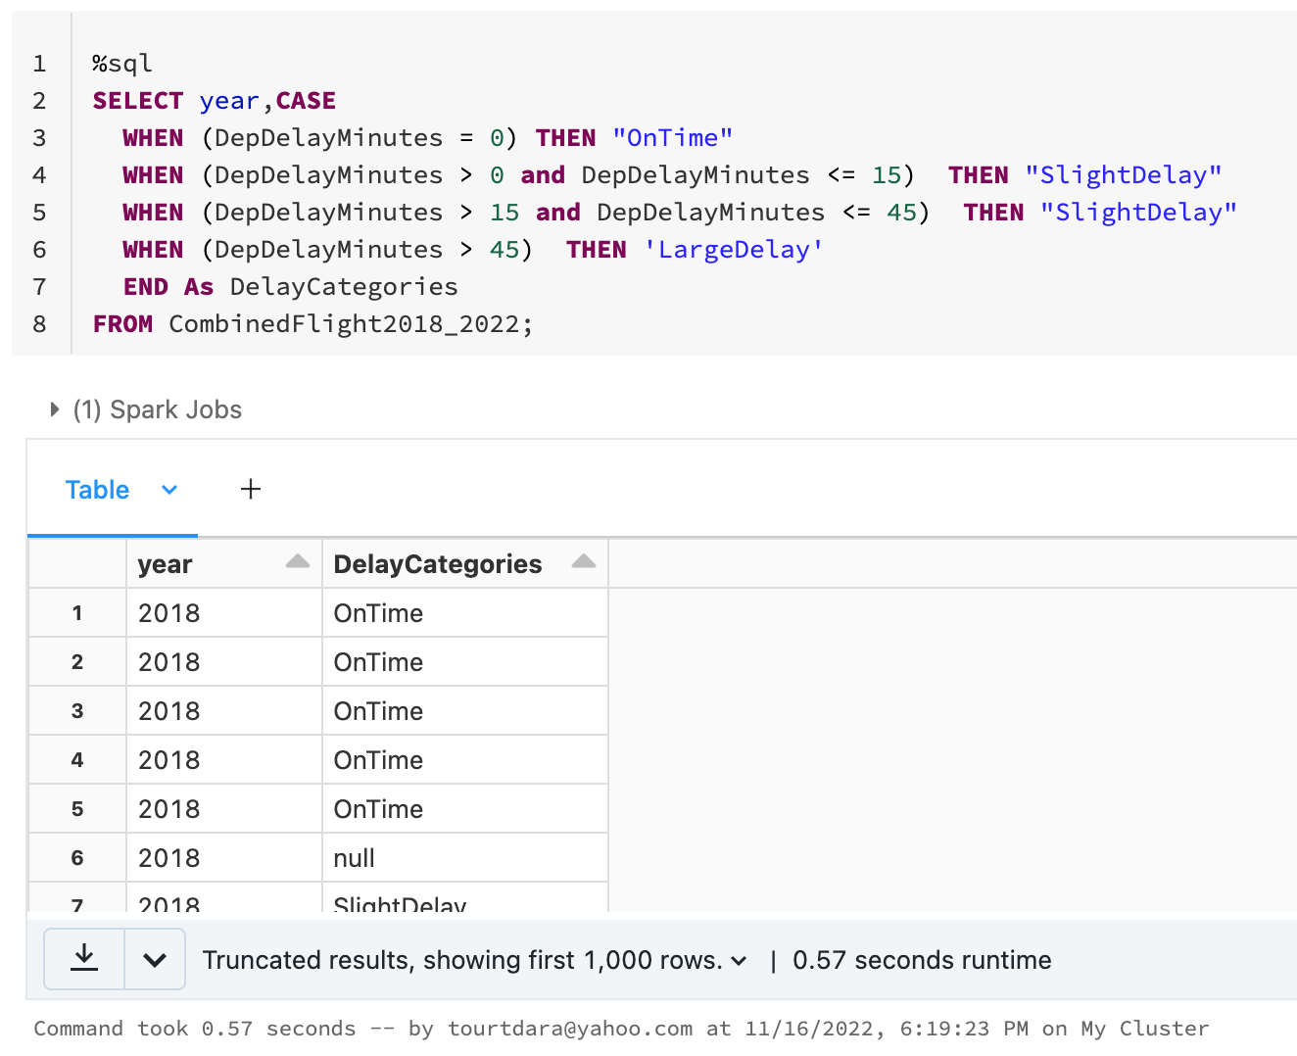This screenshot has height=1056, width=1297.
Task: Click the DelayCategories column header
Action: pos(437,564)
